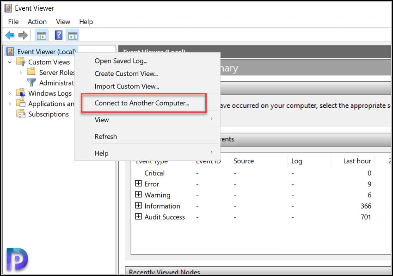Choose Open Saved Log context entry
This screenshot has width=393, height=276.
[147, 61]
